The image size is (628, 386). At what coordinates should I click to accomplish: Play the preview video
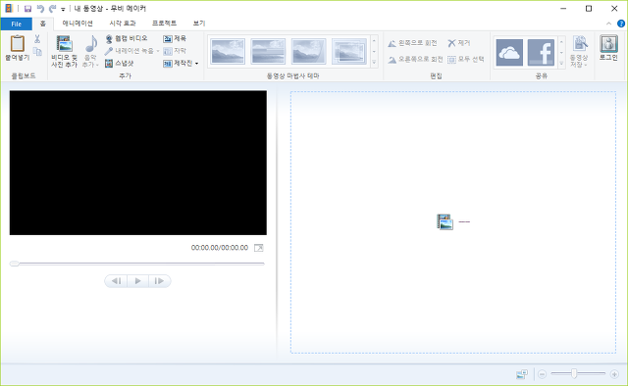coord(137,281)
